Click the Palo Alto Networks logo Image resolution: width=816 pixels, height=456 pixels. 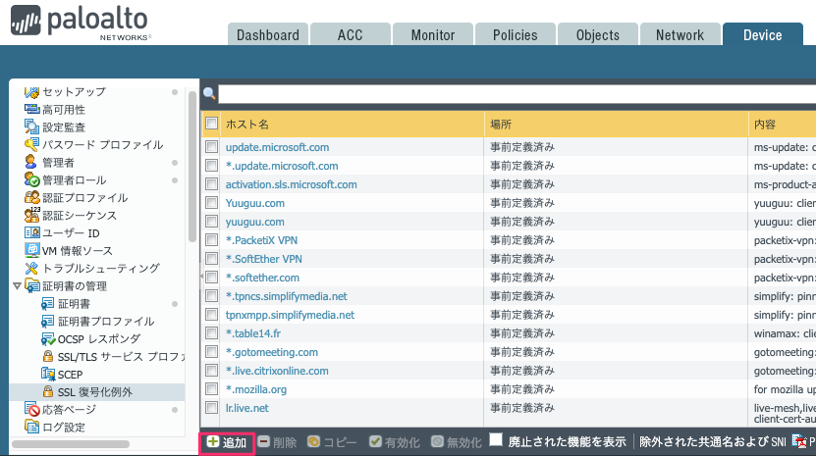(x=80, y=22)
